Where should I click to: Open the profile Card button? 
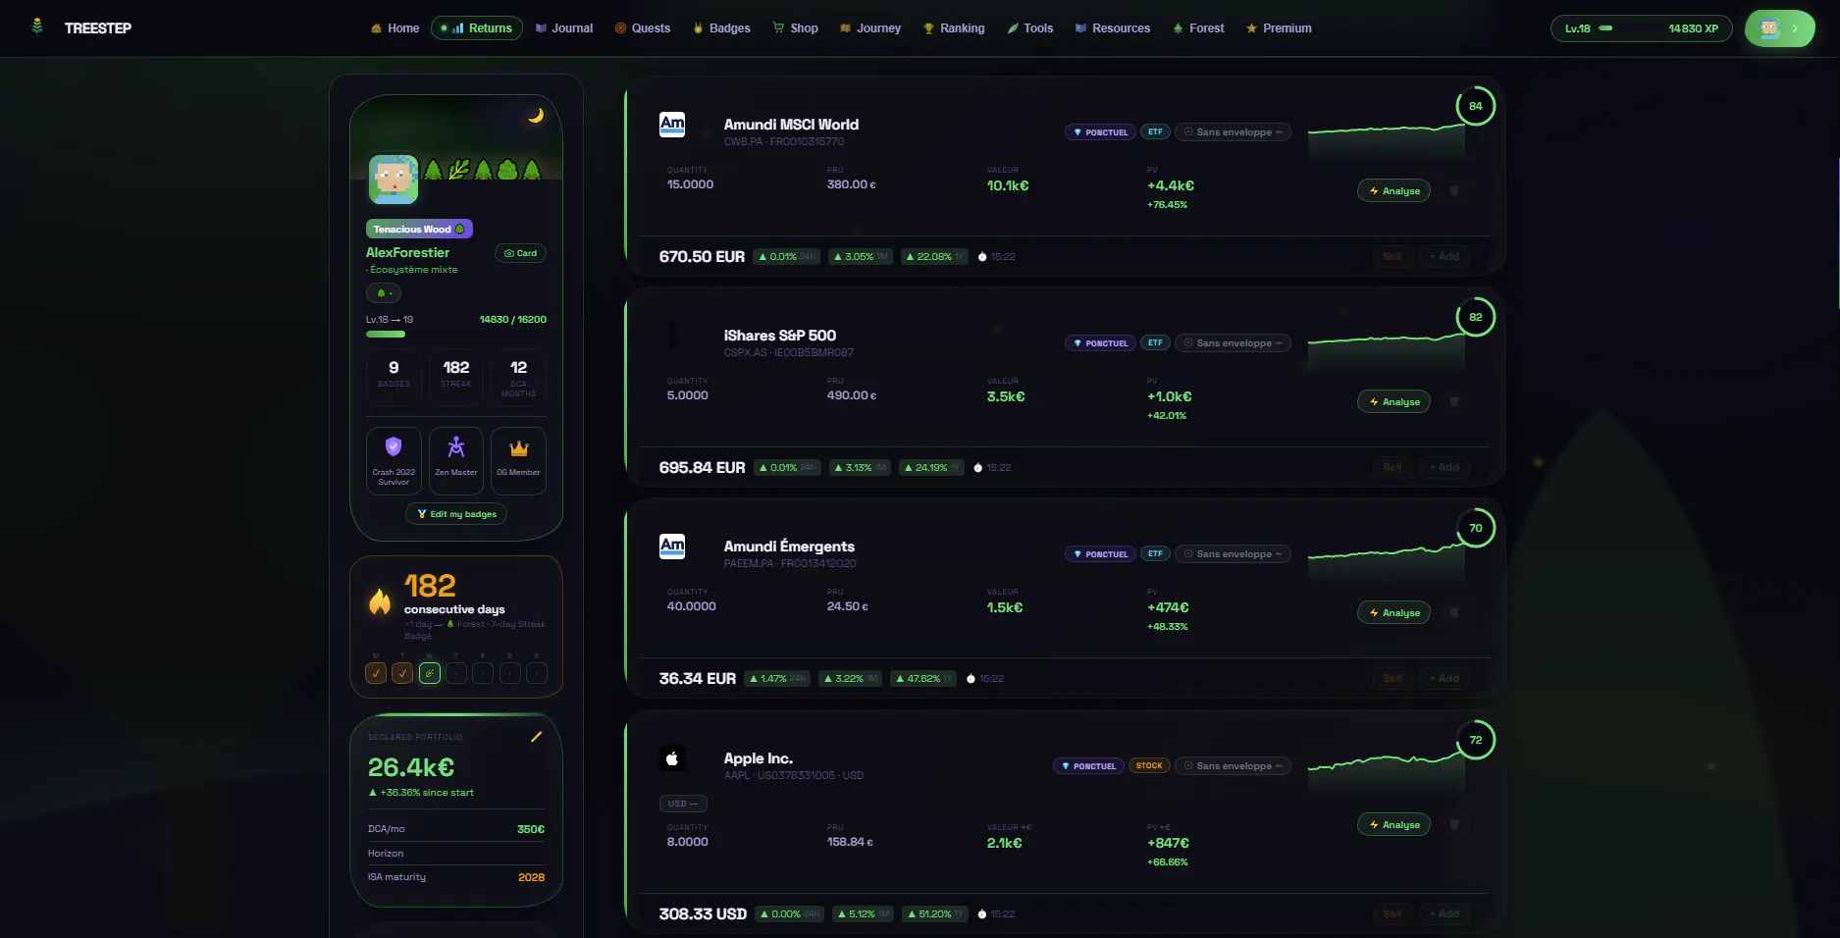click(520, 253)
